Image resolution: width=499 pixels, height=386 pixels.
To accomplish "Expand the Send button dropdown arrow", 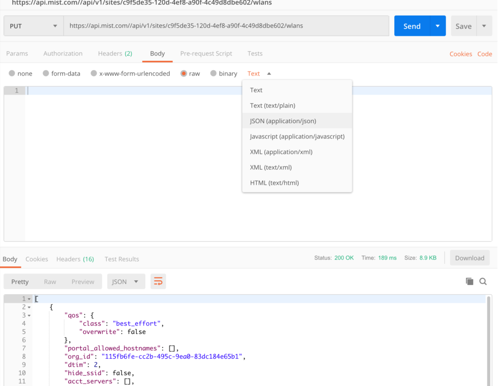I will point(437,25).
